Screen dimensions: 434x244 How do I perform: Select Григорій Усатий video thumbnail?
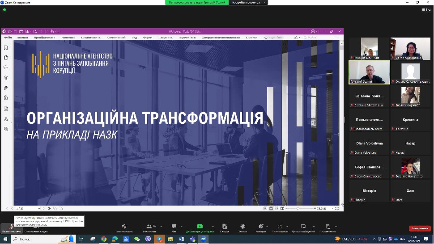[x=369, y=72]
